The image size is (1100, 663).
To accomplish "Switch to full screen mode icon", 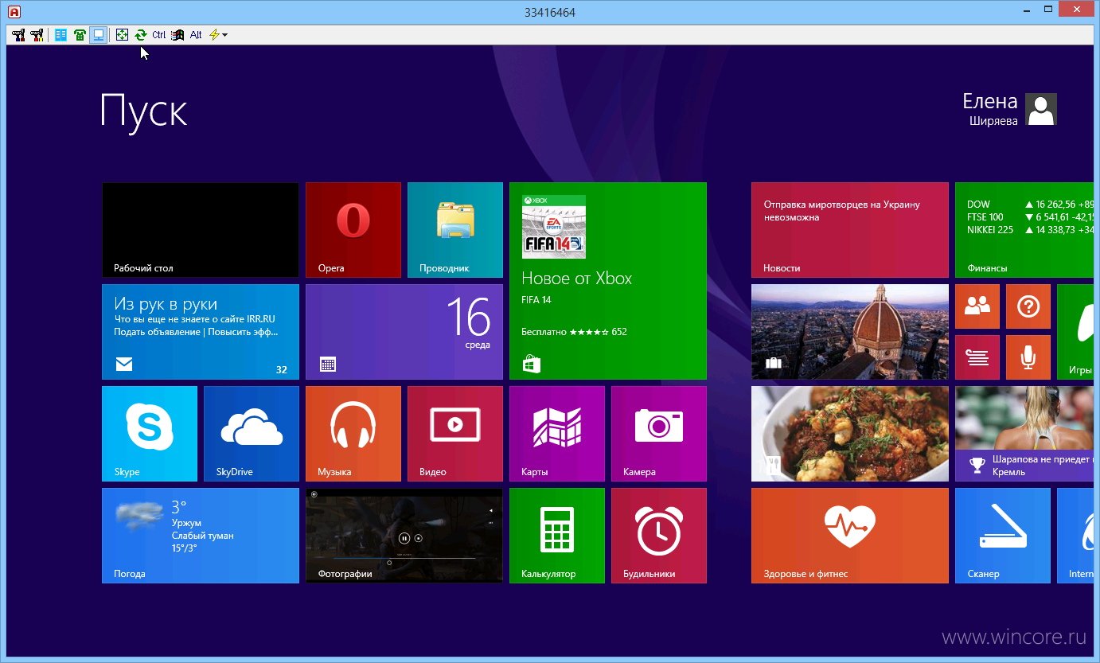I will [x=122, y=35].
